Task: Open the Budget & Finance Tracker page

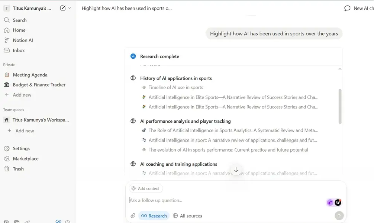Action: point(39,85)
